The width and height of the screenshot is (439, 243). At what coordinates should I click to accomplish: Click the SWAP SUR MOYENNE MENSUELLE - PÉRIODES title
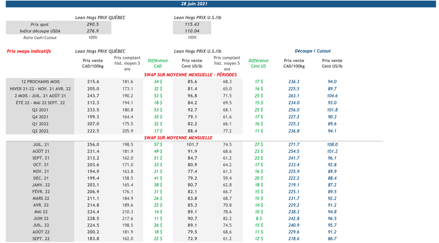pyautogui.click(x=190, y=75)
